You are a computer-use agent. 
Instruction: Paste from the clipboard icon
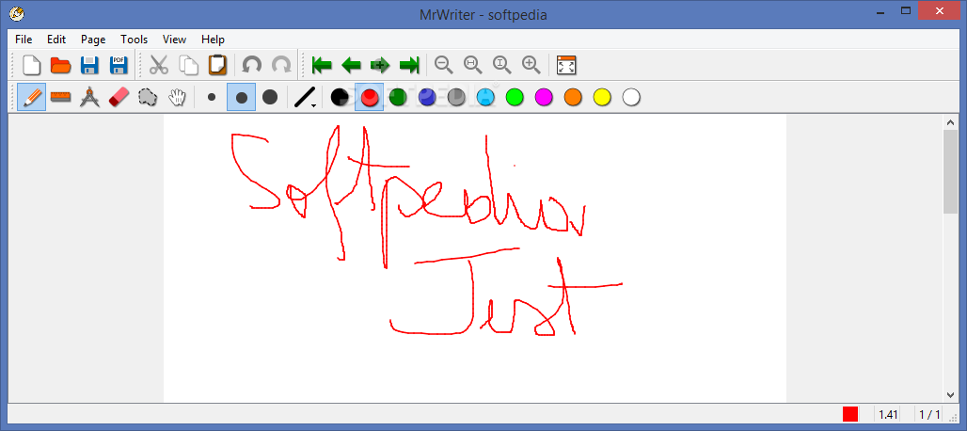pos(217,65)
